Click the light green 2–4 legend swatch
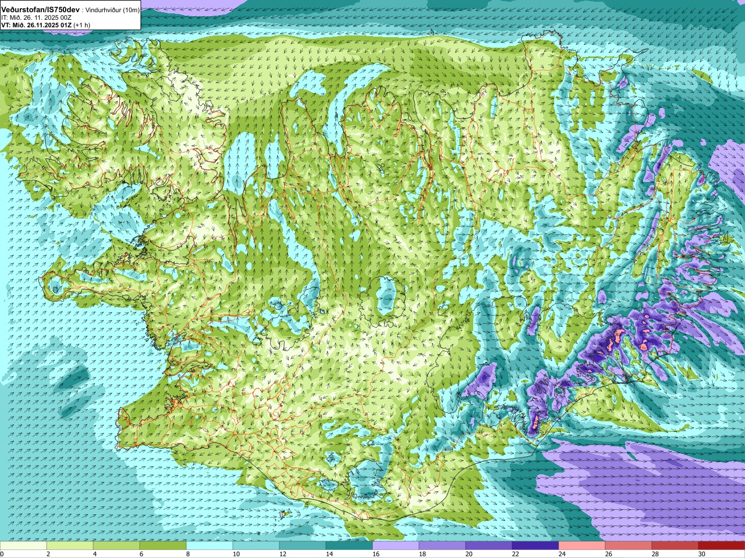 click(70, 546)
